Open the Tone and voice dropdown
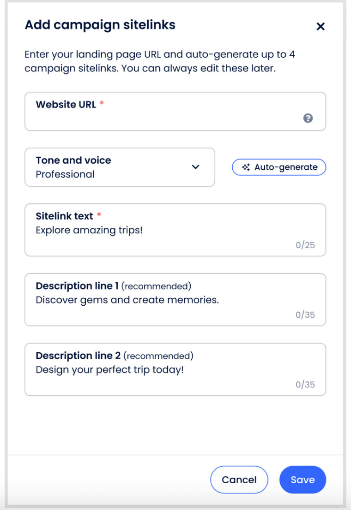Screen dimensions: 351x510 (x=120, y=167)
